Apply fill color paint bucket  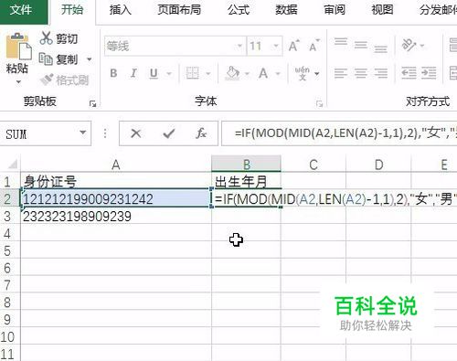tap(232, 73)
